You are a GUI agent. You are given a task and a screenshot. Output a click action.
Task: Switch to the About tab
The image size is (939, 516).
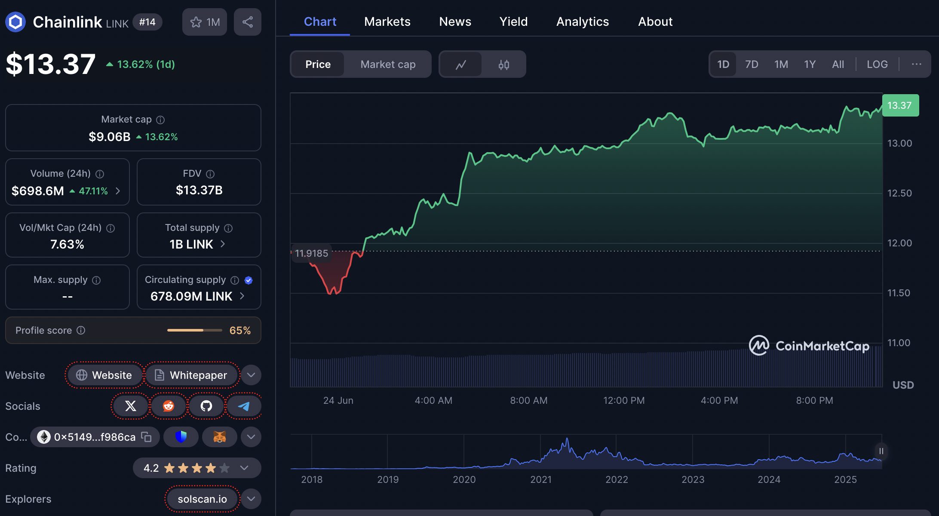pyautogui.click(x=655, y=21)
